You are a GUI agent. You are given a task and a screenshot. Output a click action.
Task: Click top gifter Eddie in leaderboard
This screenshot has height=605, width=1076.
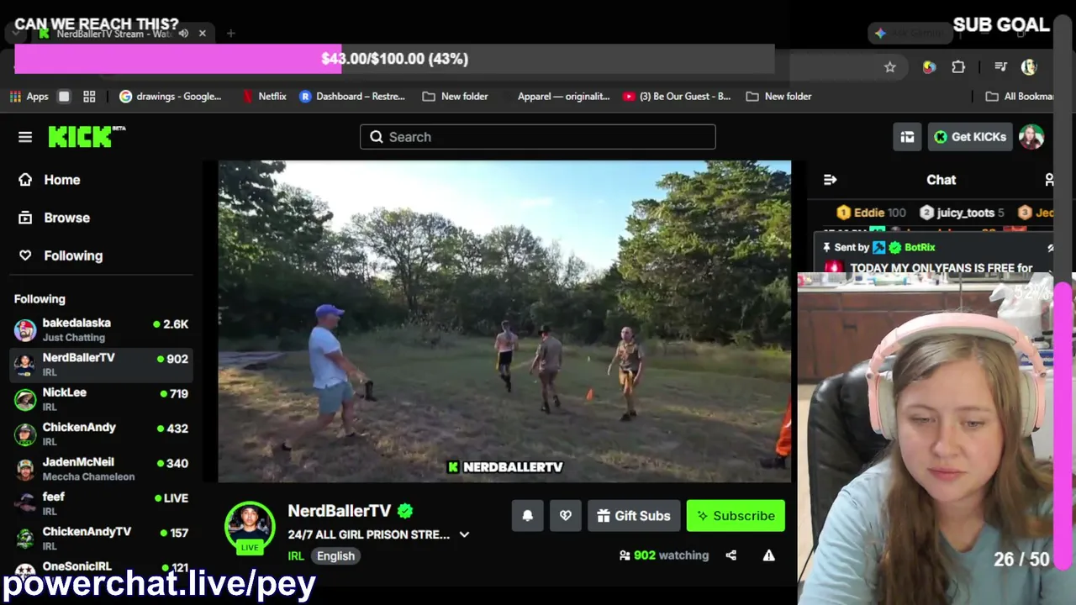point(871,213)
